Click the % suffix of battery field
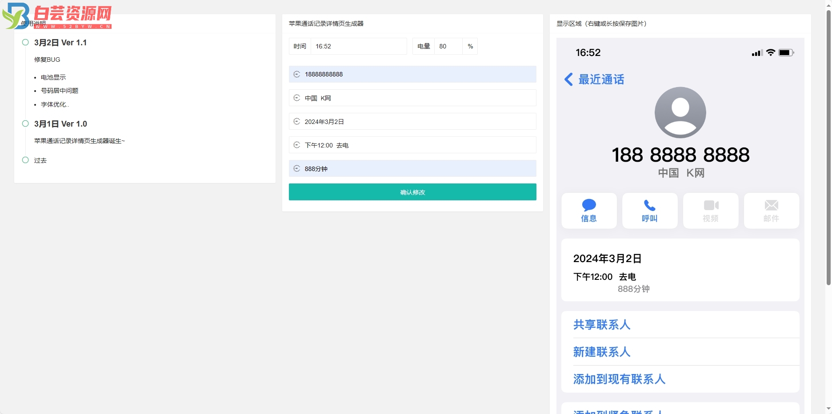The height and width of the screenshot is (414, 832). point(470,46)
